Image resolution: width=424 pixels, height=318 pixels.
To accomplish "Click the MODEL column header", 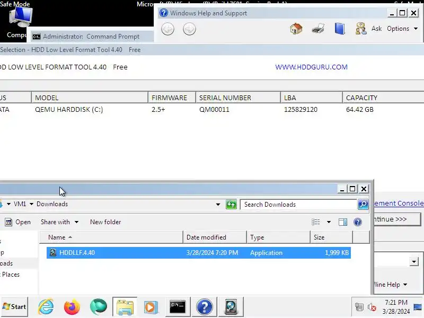I will pyautogui.click(x=90, y=98).
